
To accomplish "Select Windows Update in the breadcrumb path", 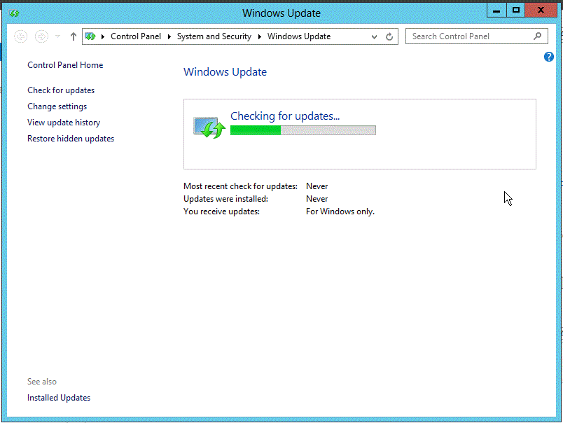I will click(x=299, y=36).
